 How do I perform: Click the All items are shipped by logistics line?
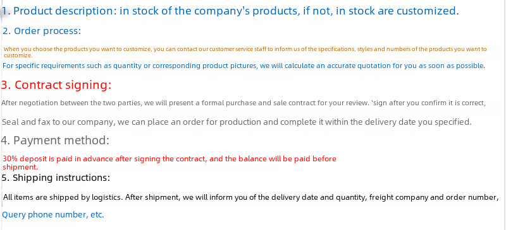(x=250, y=197)
